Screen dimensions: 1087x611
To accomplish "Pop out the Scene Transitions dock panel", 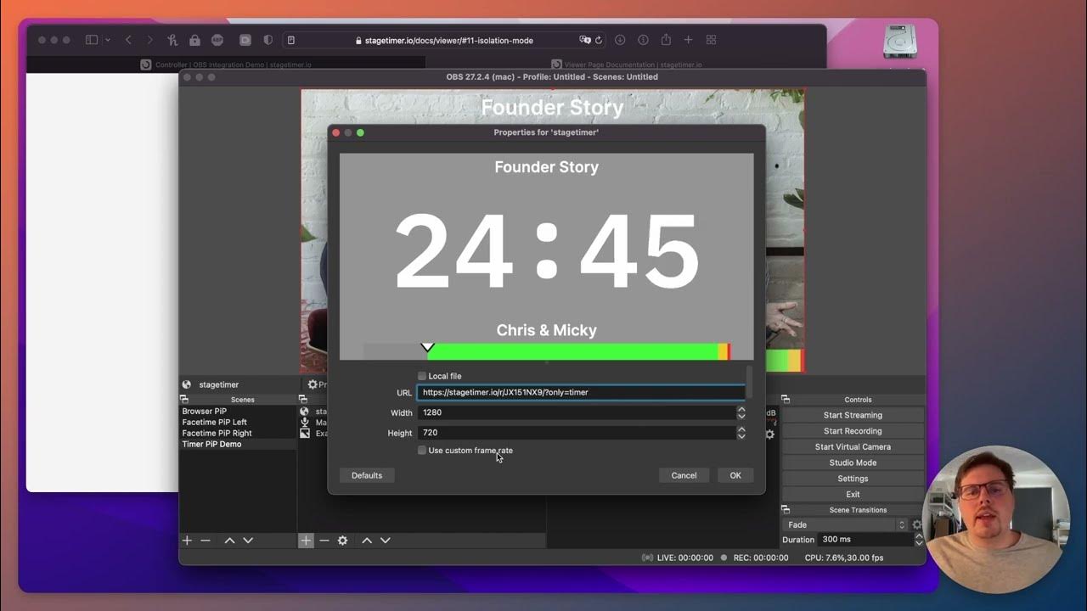I will (786, 510).
